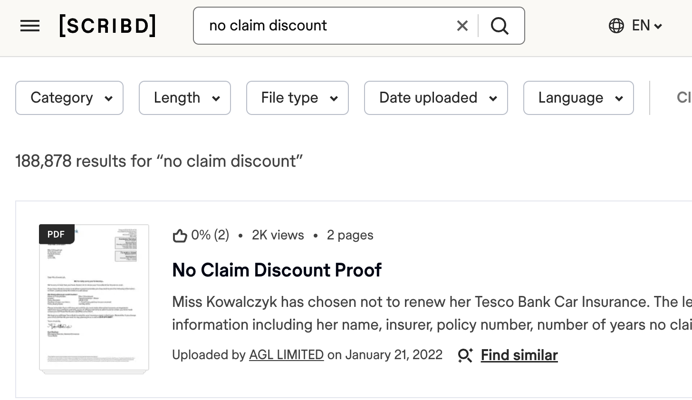Expand the Length filter options

pyautogui.click(x=185, y=98)
